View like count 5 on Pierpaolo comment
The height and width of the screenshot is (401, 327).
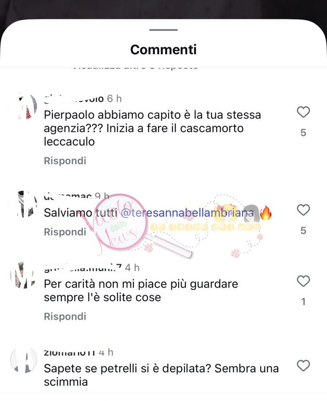click(x=303, y=133)
